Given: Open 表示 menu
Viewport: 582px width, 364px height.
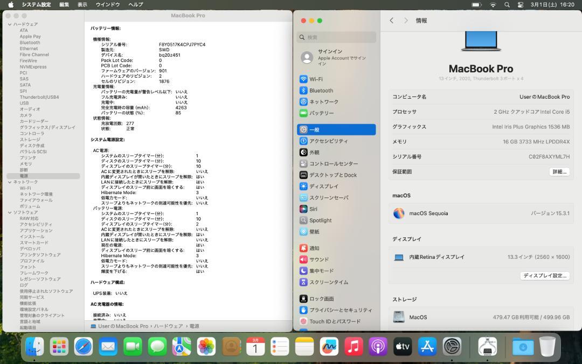Looking at the screenshot, I should point(82,4).
